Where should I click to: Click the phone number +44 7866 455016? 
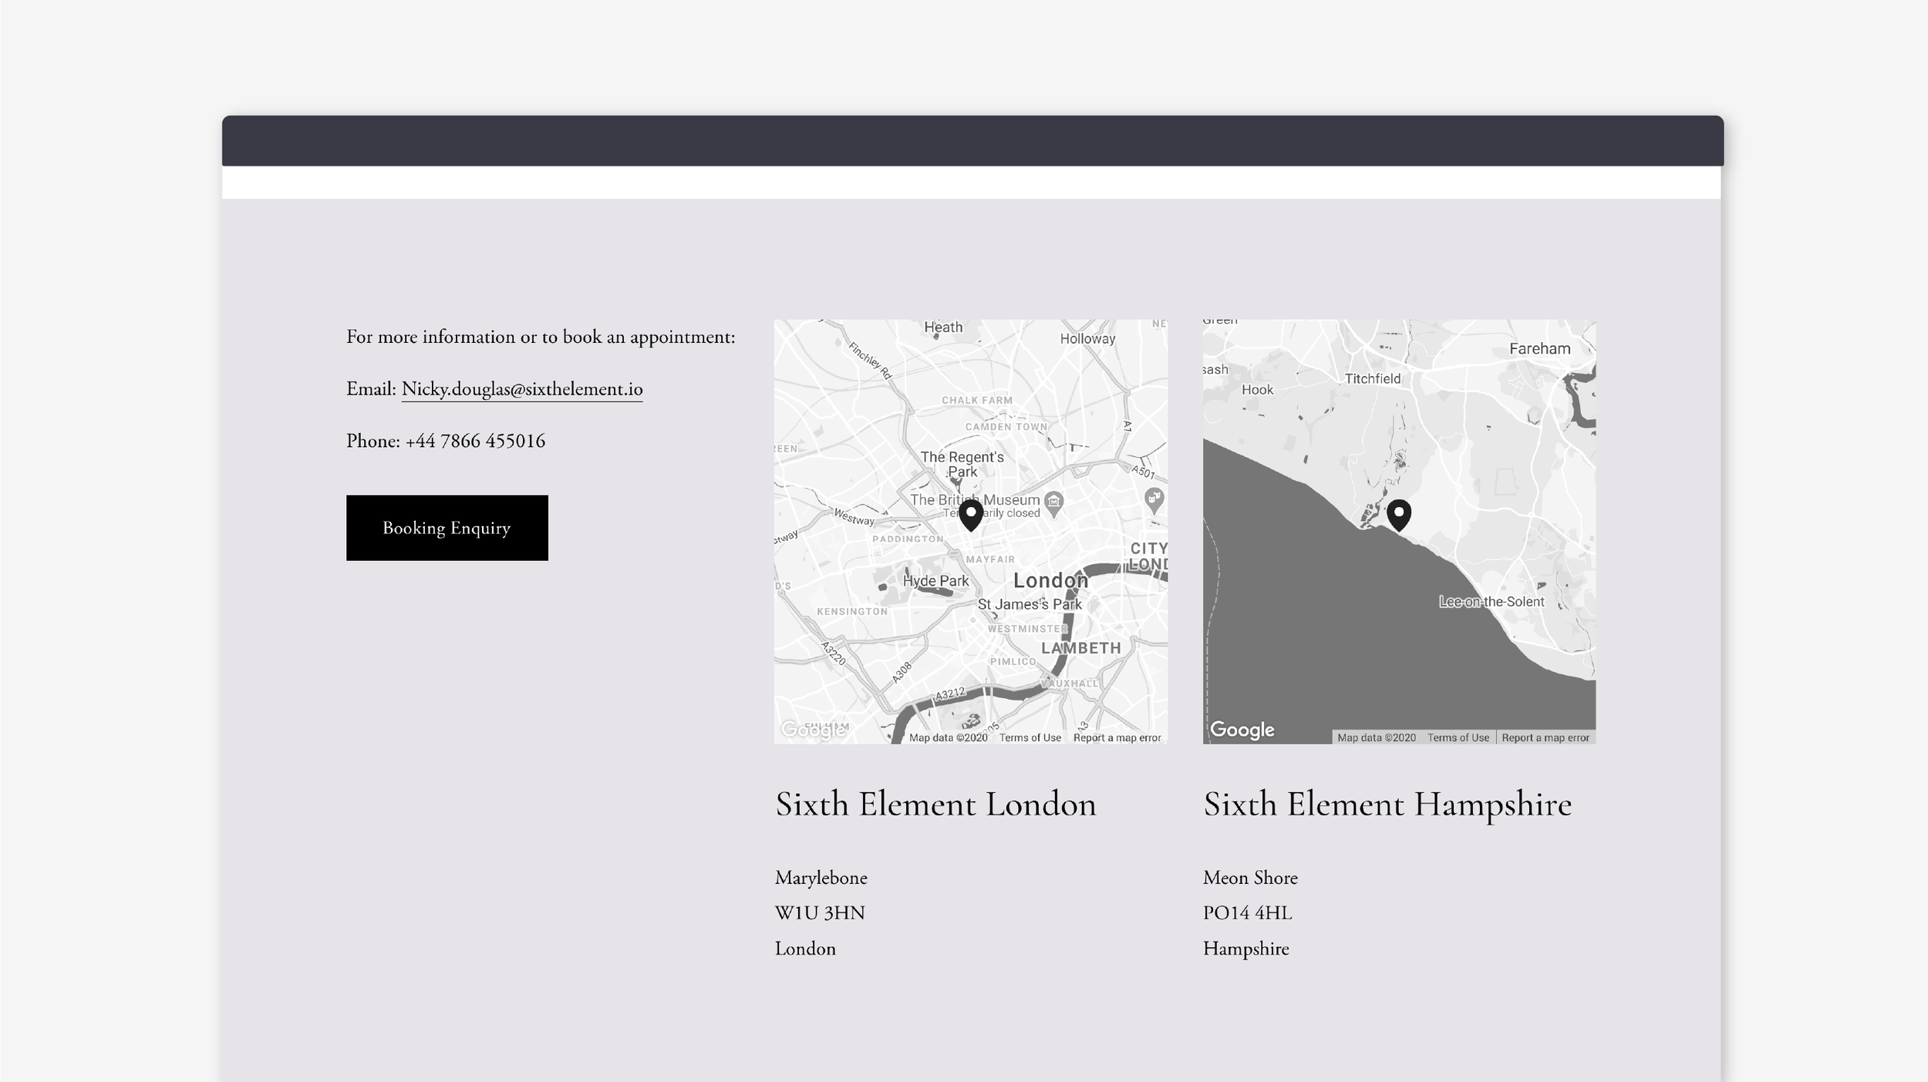(x=474, y=442)
